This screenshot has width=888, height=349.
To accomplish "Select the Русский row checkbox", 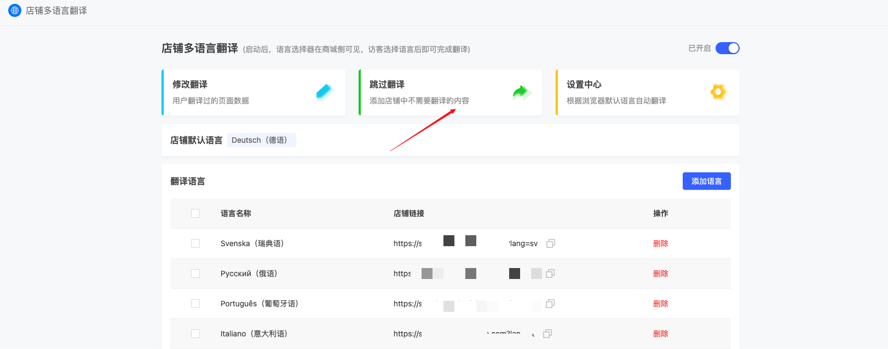I will click(195, 274).
